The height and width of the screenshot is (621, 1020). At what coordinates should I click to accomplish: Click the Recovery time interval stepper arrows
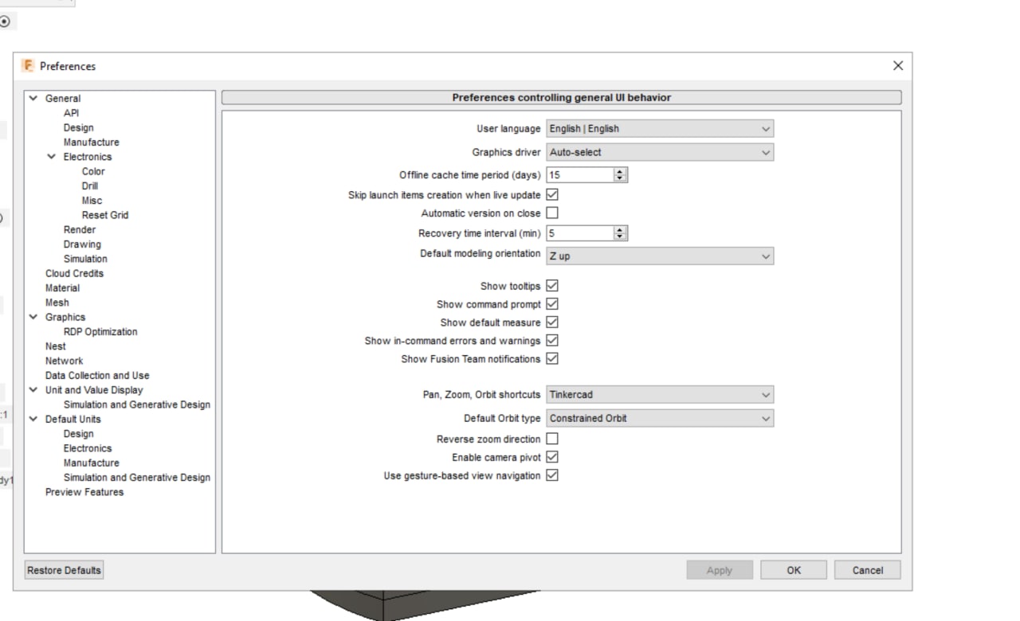click(x=621, y=233)
